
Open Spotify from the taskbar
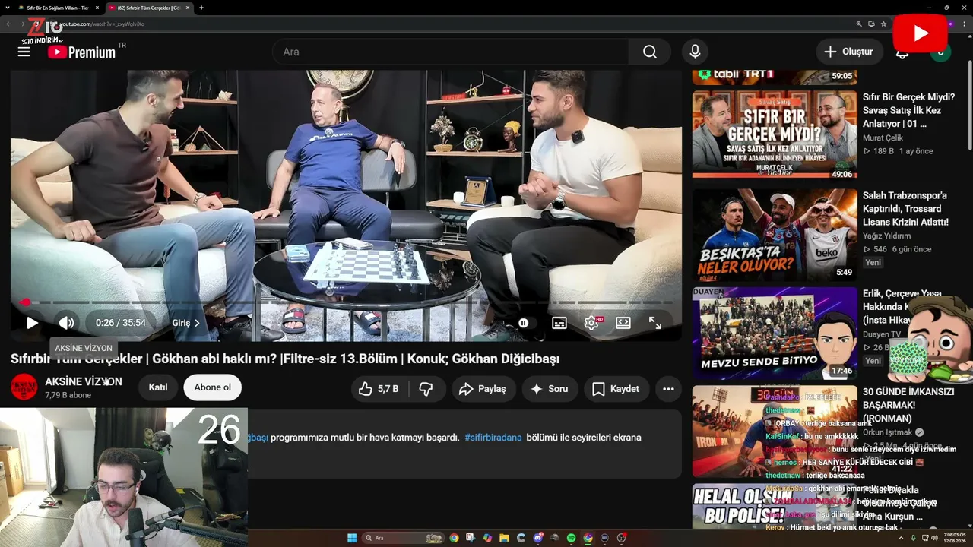571,538
